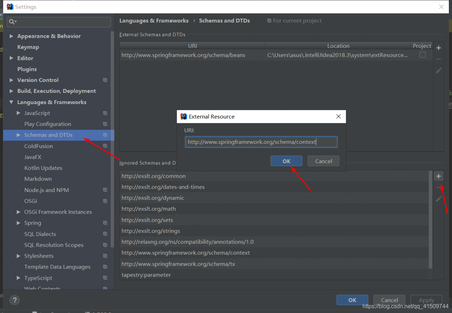Viewport: 452px width, 313px height.
Task: Click the IntelliJ logo in the Settings title bar
Action: click(x=10, y=7)
